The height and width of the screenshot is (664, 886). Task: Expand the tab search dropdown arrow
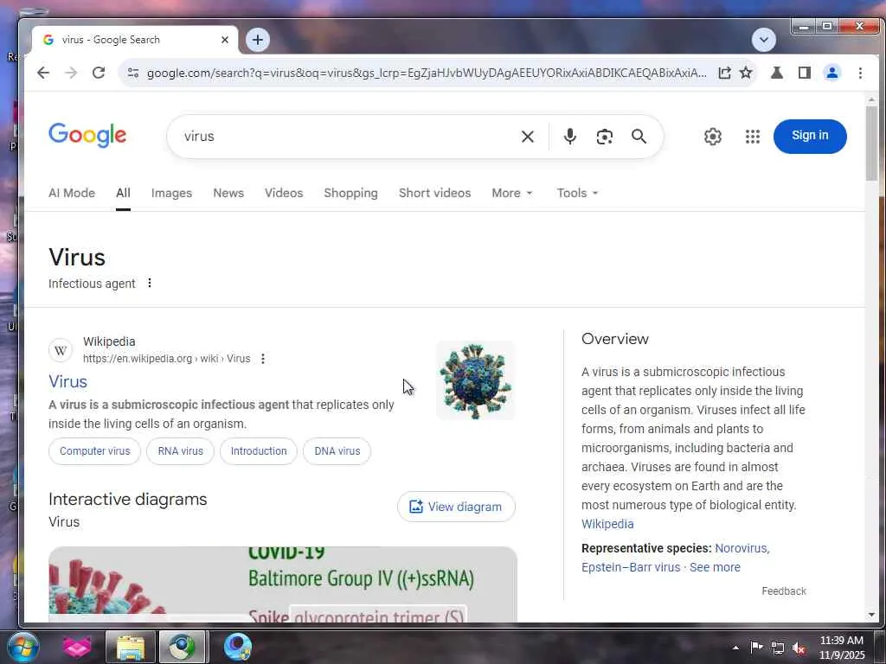(x=763, y=40)
